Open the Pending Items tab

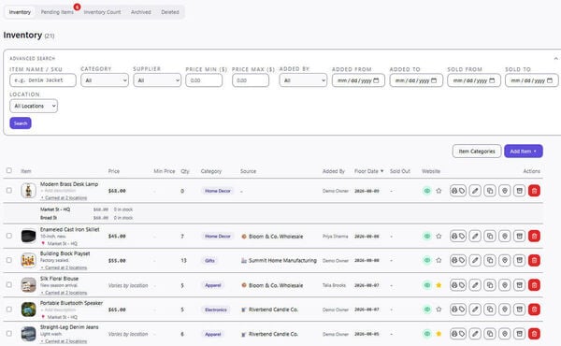(57, 12)
